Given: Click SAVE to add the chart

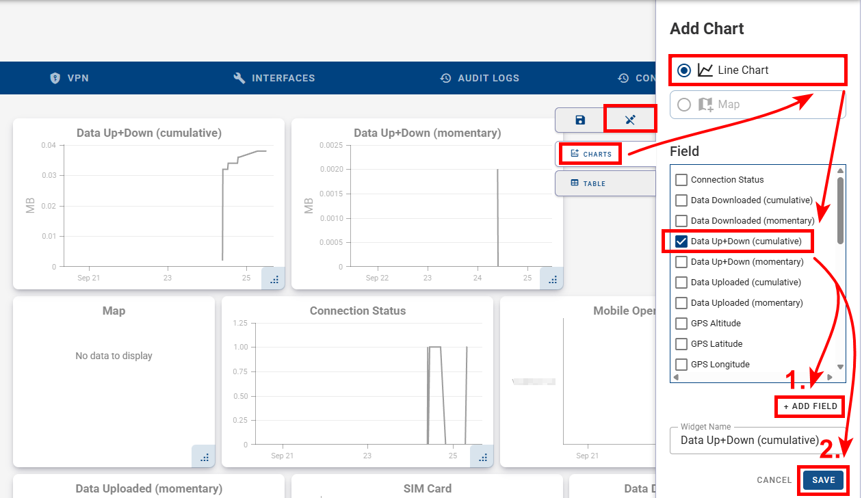Looking at the screenshot, I should pyautogui.click(x=824, y=480).
